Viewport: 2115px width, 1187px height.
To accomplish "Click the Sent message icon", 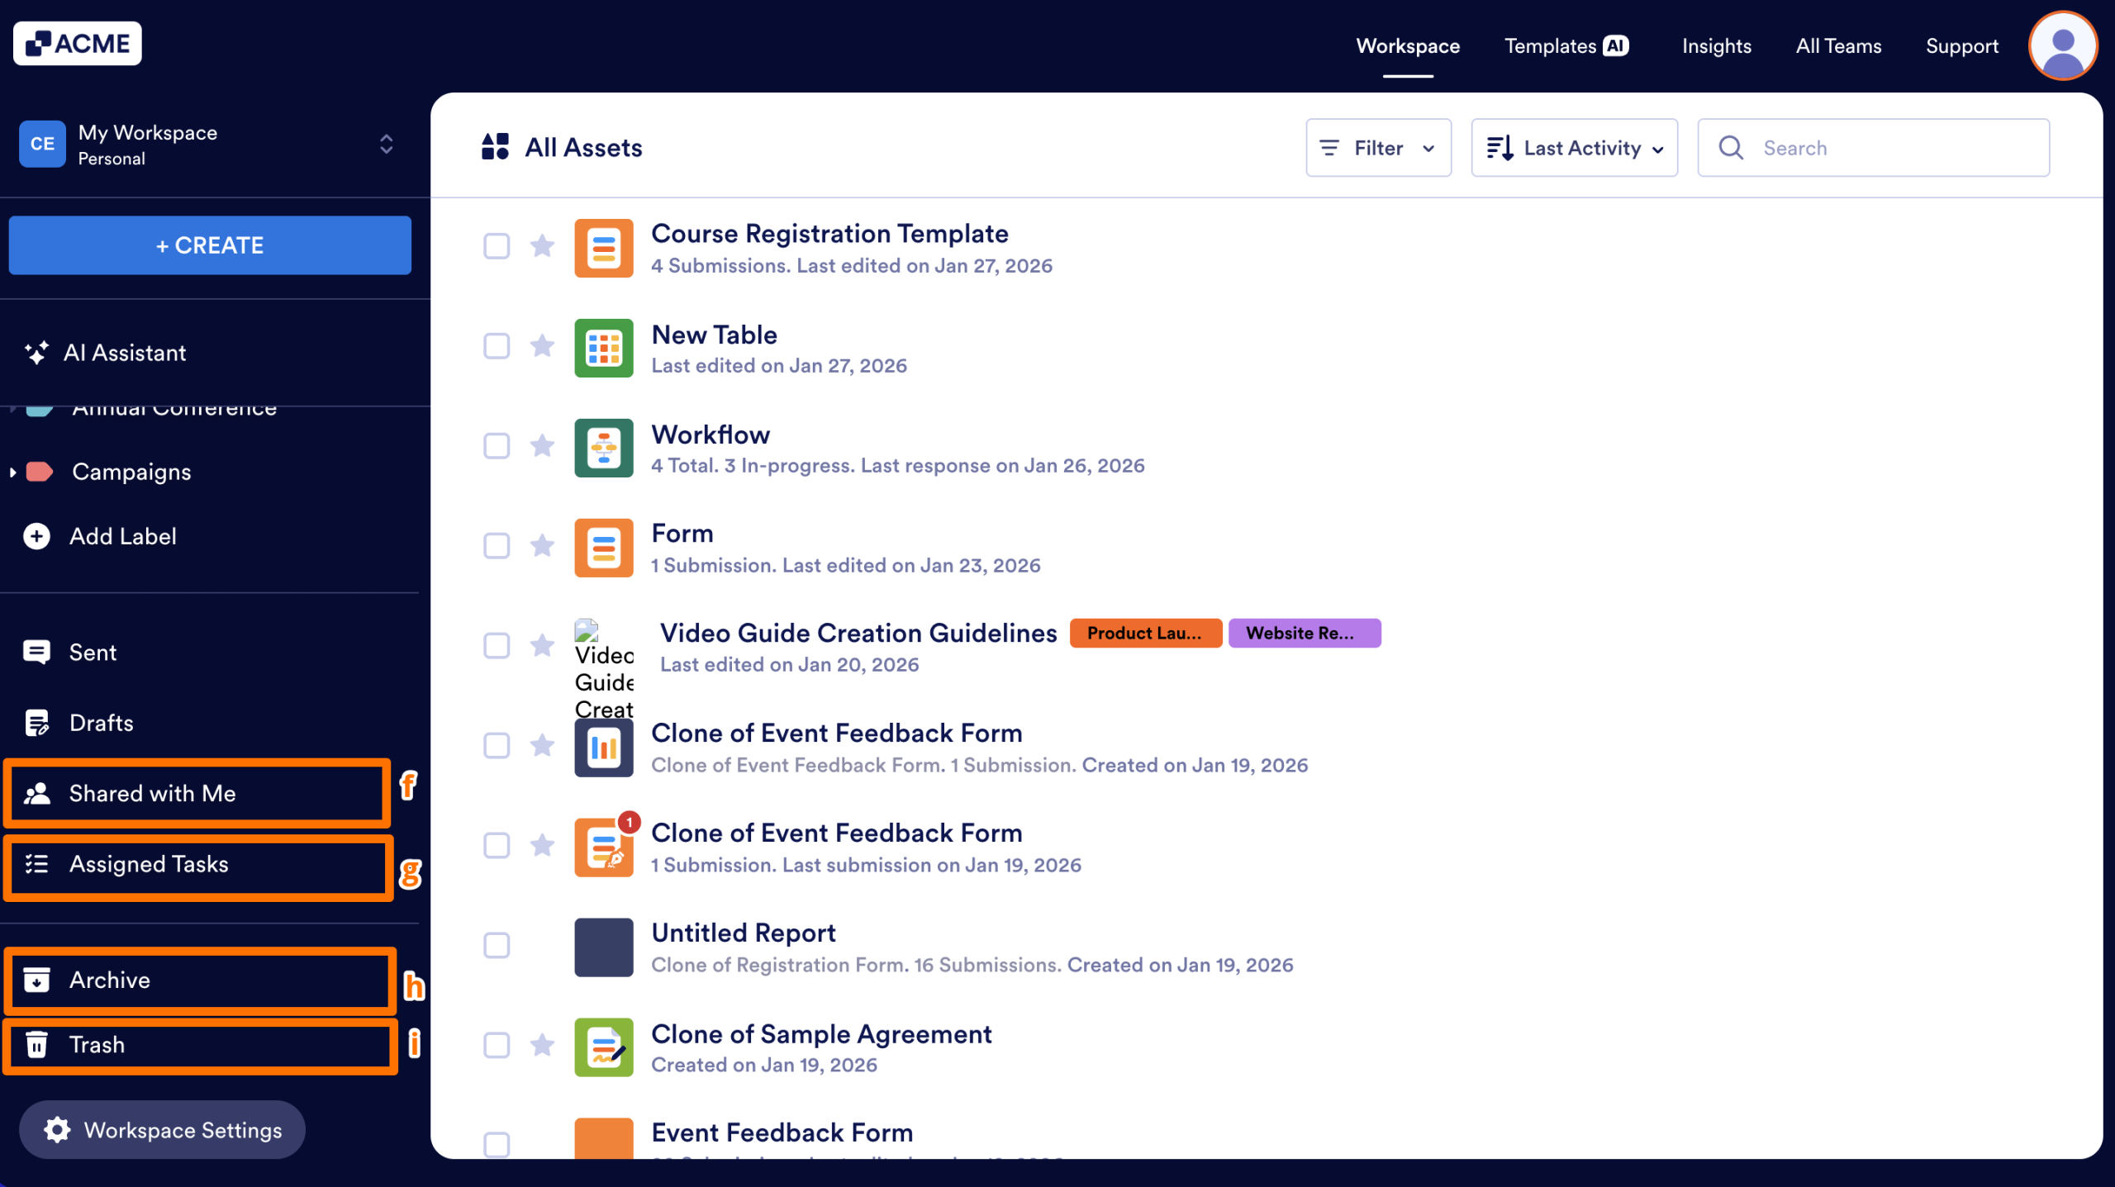I will click(36, 652).
